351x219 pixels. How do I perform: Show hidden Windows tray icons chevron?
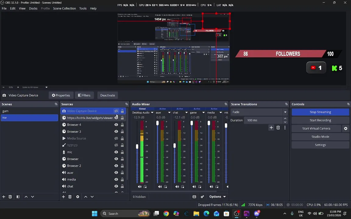coord(285,214)
